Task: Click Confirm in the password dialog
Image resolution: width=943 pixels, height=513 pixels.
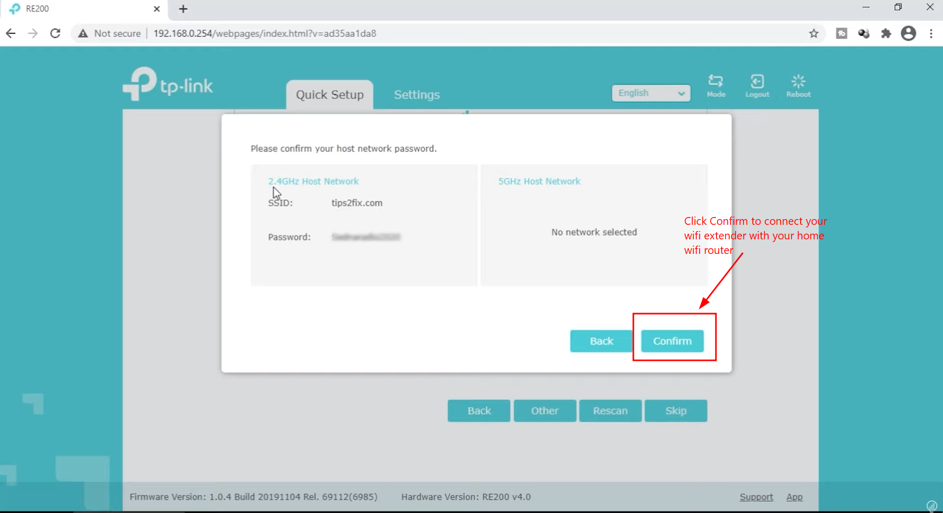Action: 672,341
